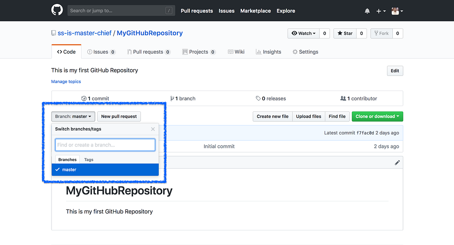
Task: View 0 releases
Action: coord(271,99)
